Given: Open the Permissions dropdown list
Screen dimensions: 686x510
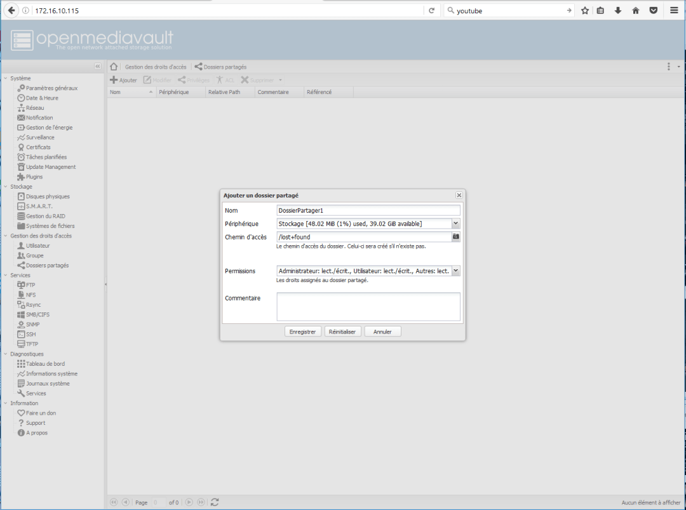Looking at the screenshot, I should point(455,271).
